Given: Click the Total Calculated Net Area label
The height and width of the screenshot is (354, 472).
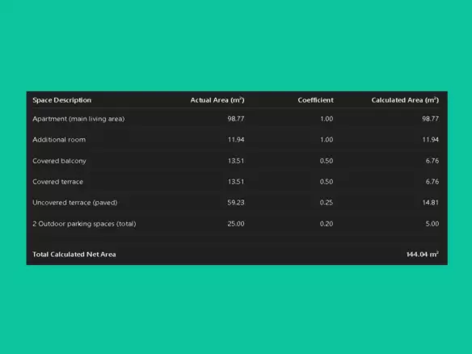Looking at the screenshot, I should 74,255.
